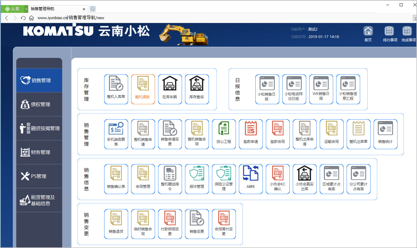
Task: Open 手机端测算表 calculator
Action: point(116,134)
